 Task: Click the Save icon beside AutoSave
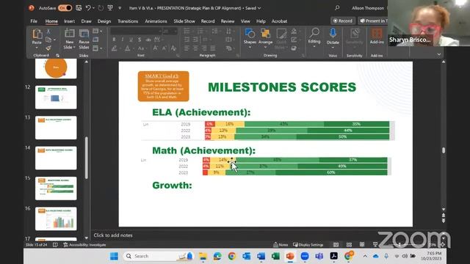pyautogui.click(x=79, y=8)
